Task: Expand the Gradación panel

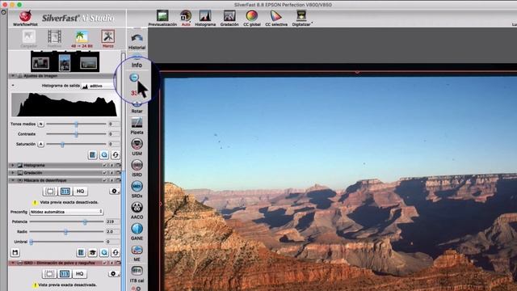Action: [x=13, y=173]
